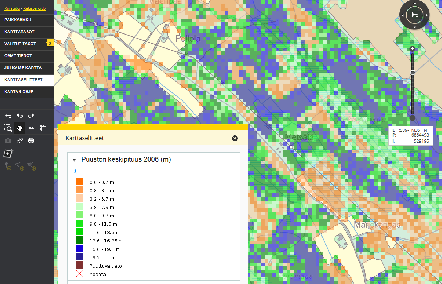Click the Marjokangas place label on map
Viewport: 442px width, 284px height.
tap(377, 225)
